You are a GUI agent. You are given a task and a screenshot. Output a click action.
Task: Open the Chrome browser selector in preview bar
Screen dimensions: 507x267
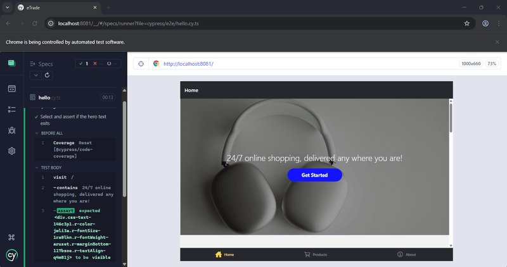(x=157, y=64)
